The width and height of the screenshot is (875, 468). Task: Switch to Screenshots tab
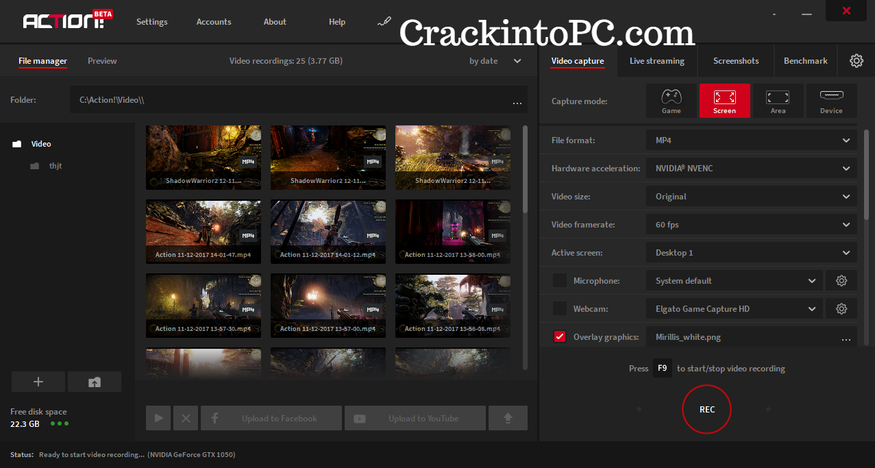736,61
